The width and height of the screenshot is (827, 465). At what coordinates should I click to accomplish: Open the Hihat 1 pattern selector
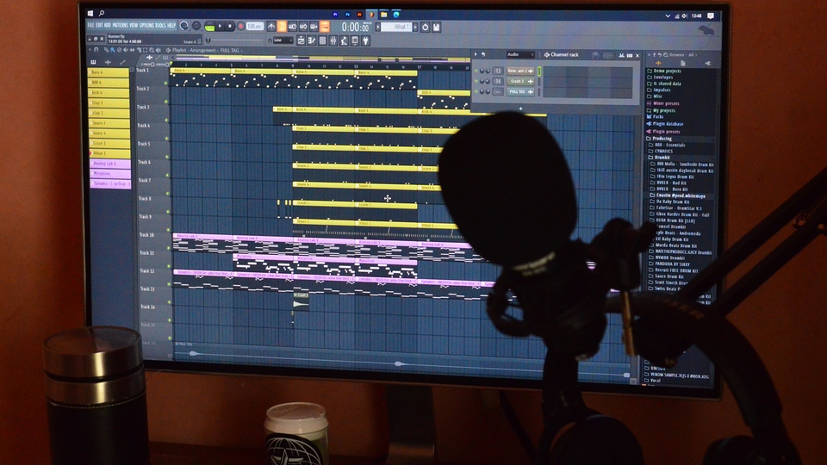coord(396,27)
